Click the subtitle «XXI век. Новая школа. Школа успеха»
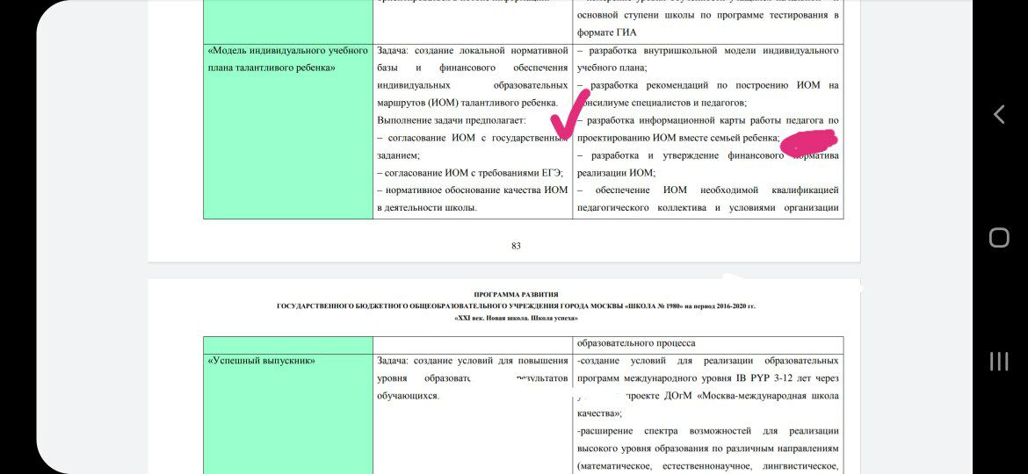The height and width of the screenshot is (474, 1028). coord(516,318)
